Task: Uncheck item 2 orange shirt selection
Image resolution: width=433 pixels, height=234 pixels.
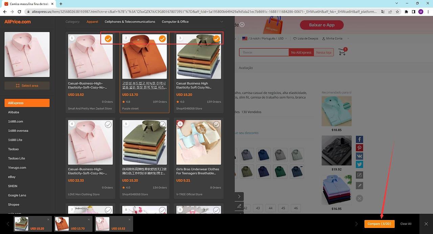Action: [x=162, y=39]
